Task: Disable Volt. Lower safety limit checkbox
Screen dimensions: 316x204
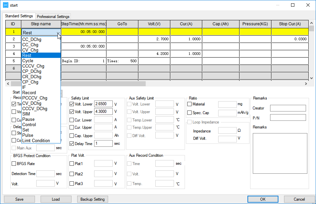Action: click(x=72, y=104)
